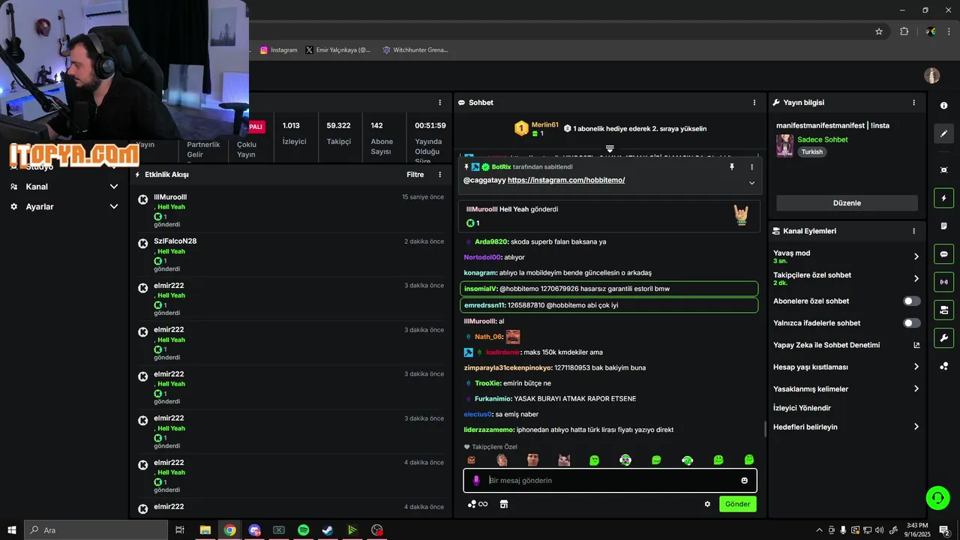Open Spotify from the taskbar
Screen dimensions: 960x540
(x=303, y=530)
